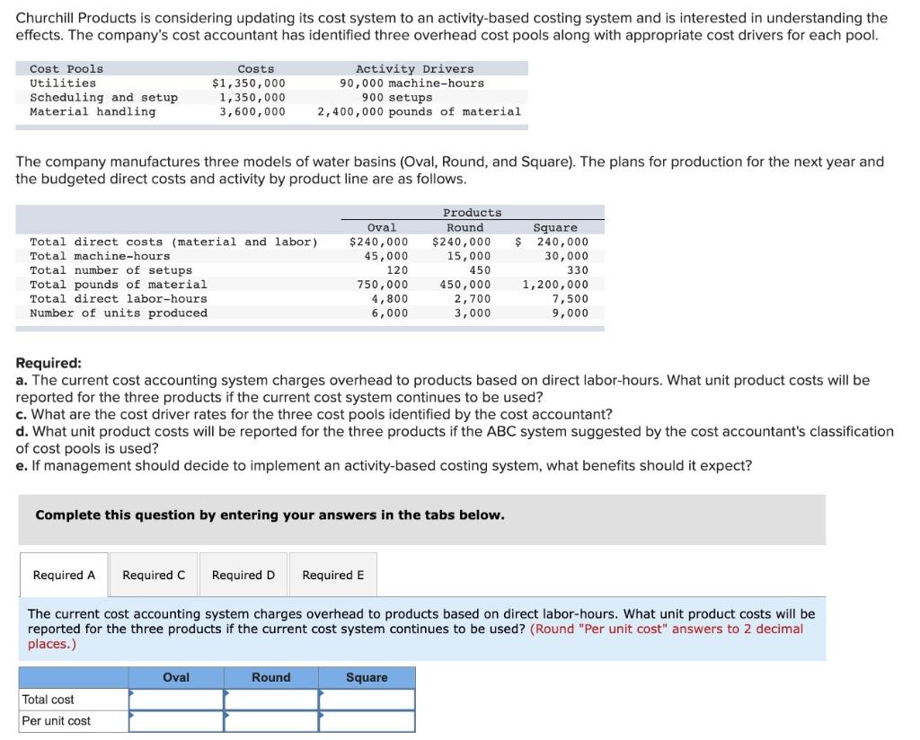
Task: Click Round machine-hours value 15,000
Action: pos(469,256)
